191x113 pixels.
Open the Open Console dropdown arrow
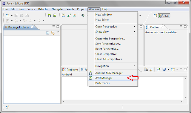tap(177, 69)
